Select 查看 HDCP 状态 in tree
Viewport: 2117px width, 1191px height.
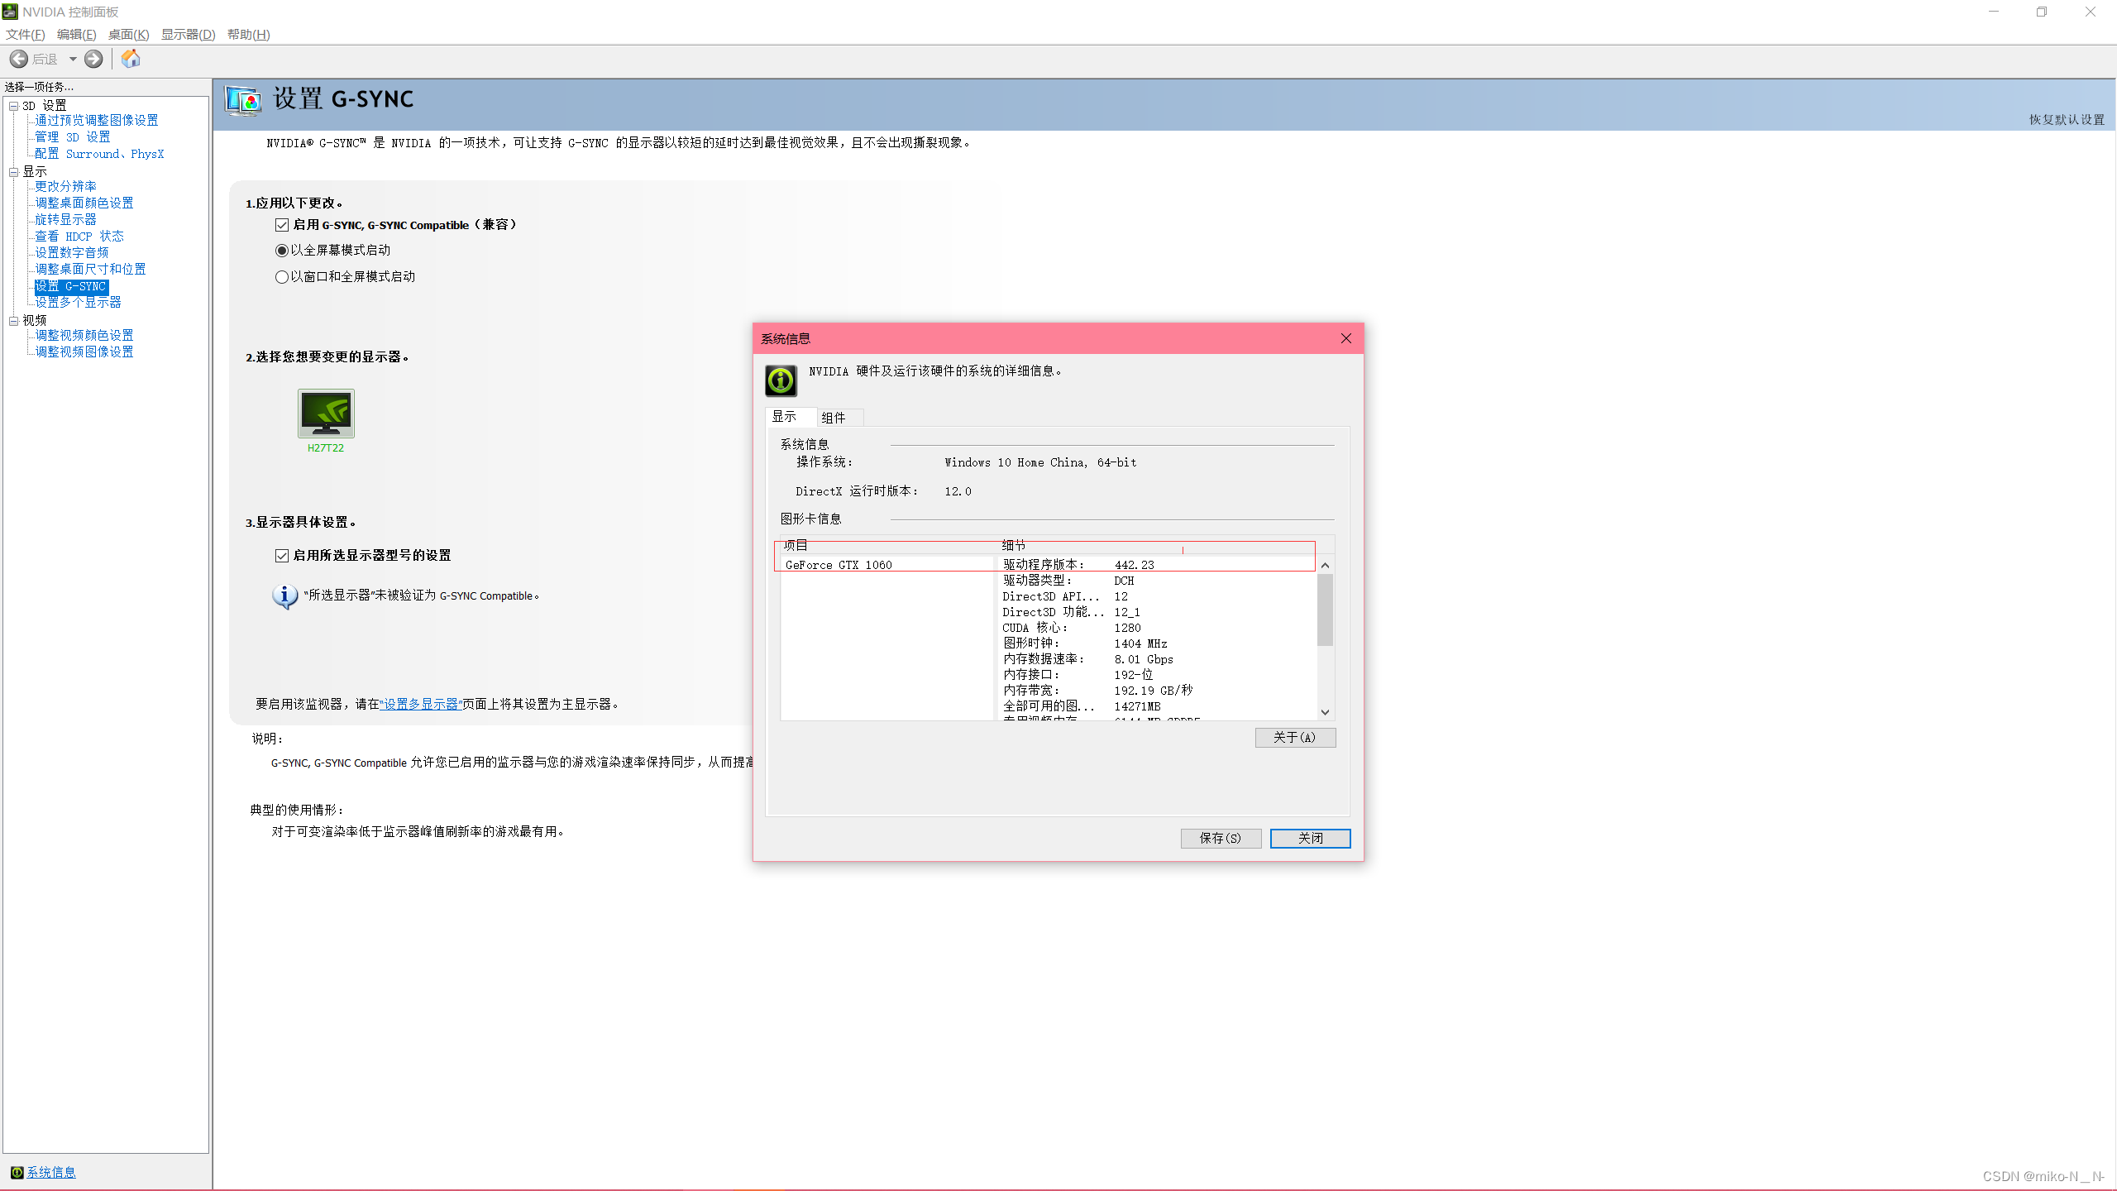(79, 237)
